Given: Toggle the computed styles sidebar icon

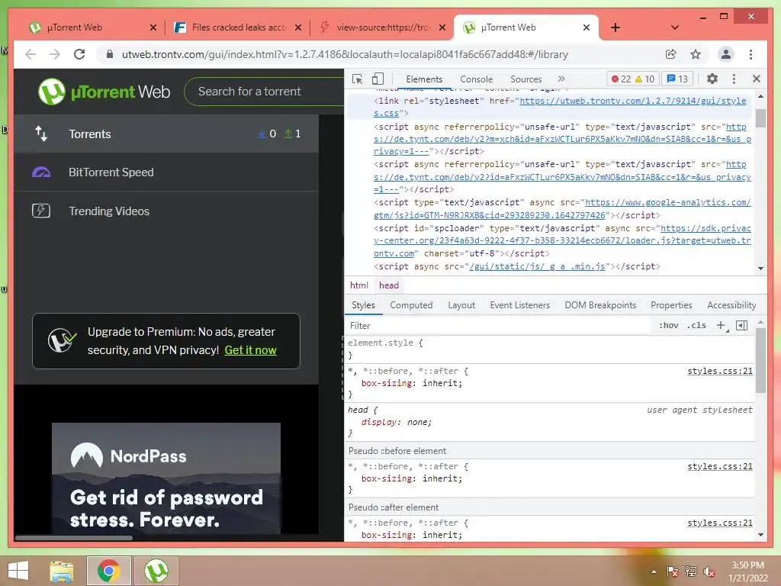Looking at the screenshot, I should 741,325.
